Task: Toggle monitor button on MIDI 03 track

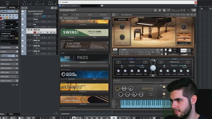Action: (38, 32)
